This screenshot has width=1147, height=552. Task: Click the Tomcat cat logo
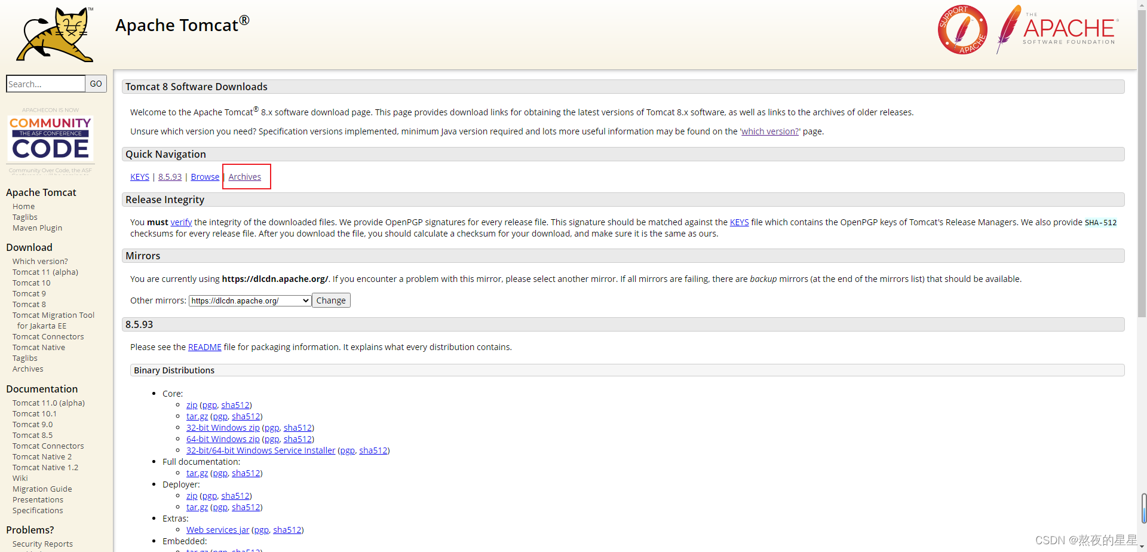pyautogui.click(x=55, y=35)
